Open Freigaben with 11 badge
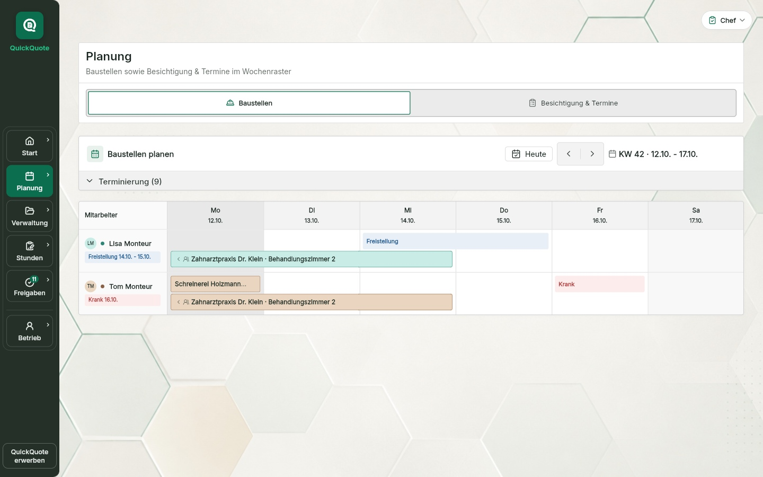 coord(30,286)
